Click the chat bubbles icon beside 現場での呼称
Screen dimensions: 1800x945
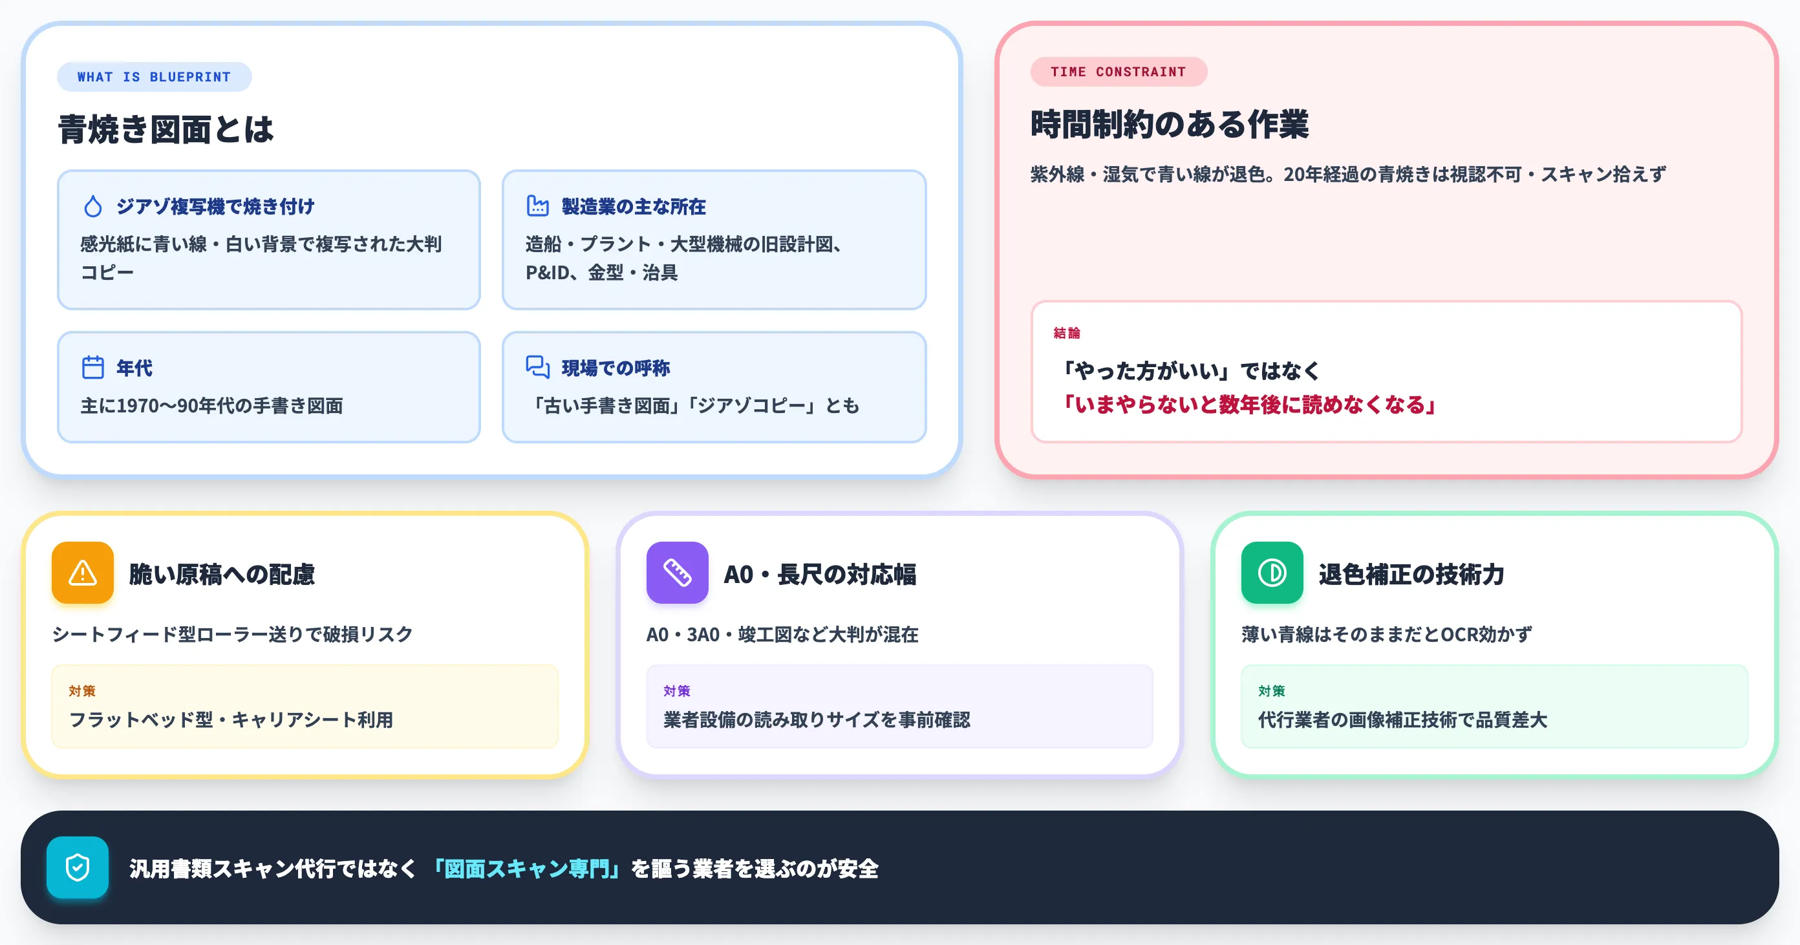tap(537, 366)
